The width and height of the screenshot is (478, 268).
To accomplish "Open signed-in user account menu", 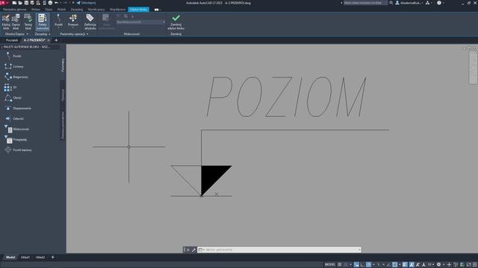I will click(409, 3).
